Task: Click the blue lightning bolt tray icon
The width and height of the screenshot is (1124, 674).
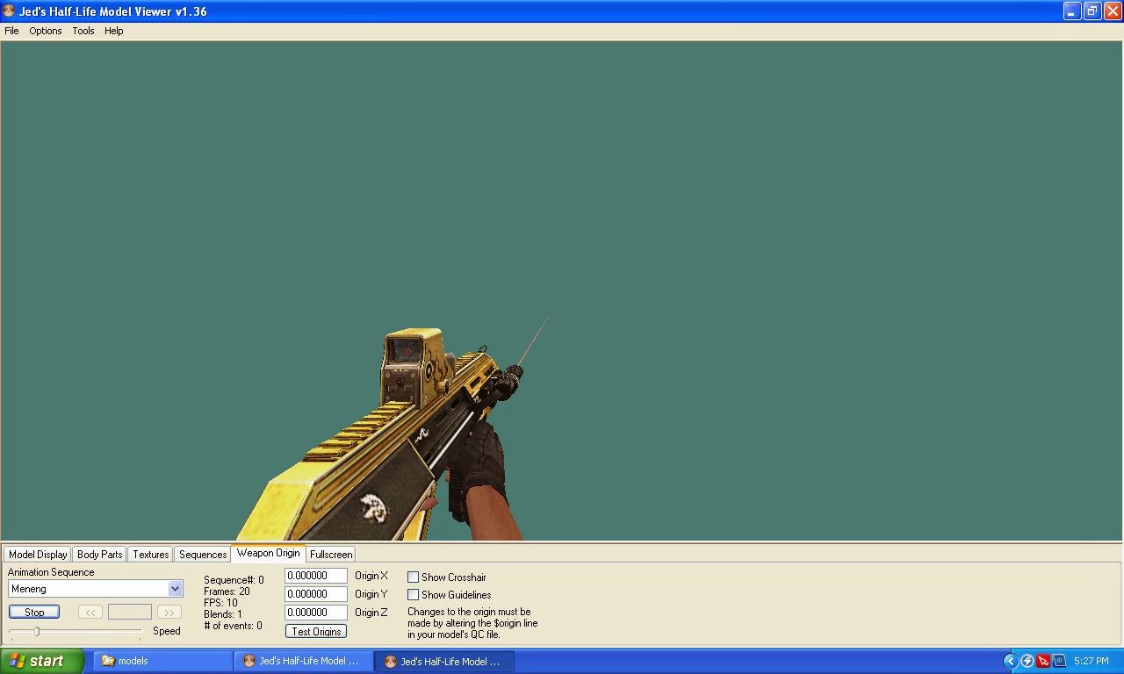Action: pyautogui.click(x=1027, y=662)
